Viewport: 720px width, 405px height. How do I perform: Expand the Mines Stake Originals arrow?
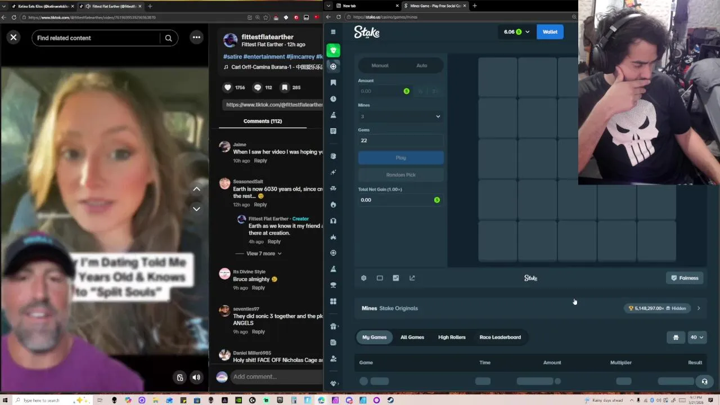tap(699, 308)
